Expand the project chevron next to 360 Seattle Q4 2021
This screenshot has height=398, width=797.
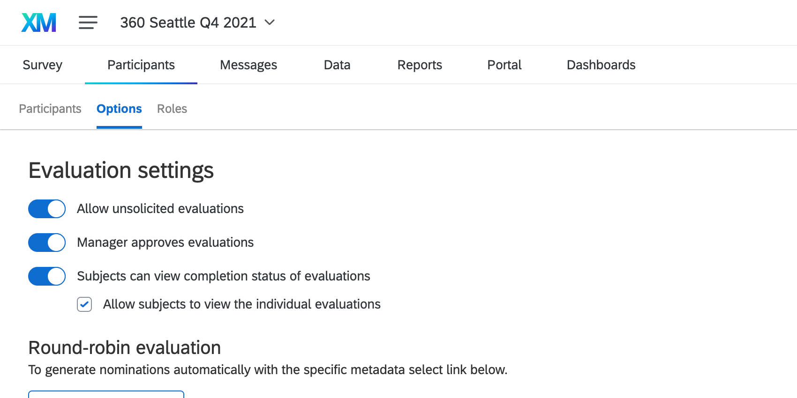(270, 22)
